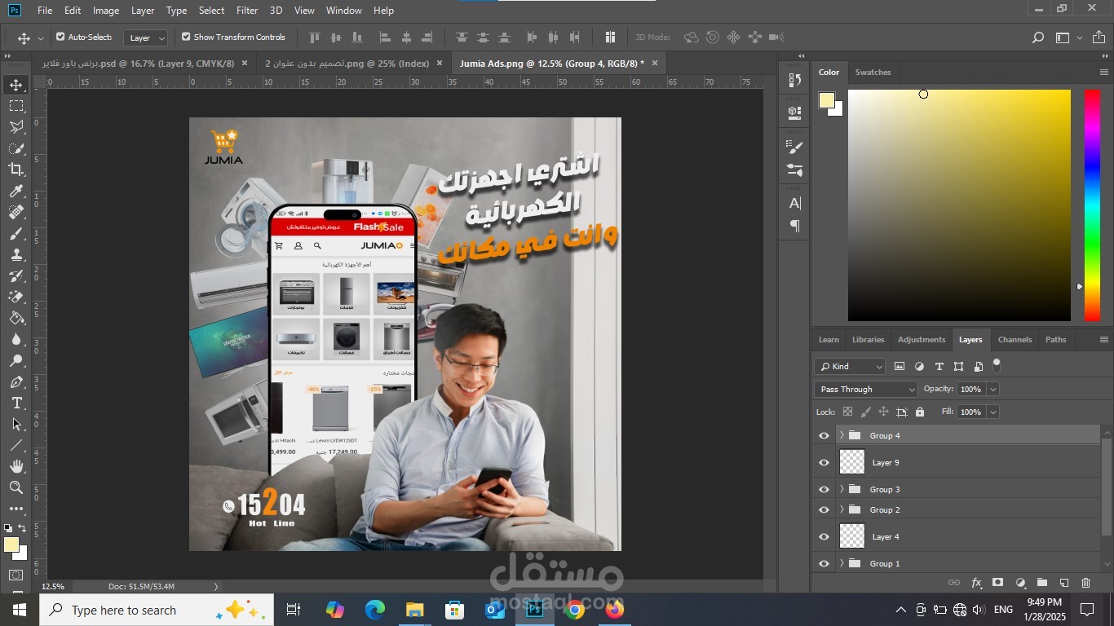The height and width of the screenshot is (626, 1114).
Task: Choose the Quick Selection tool
Action: click(15, 148)
